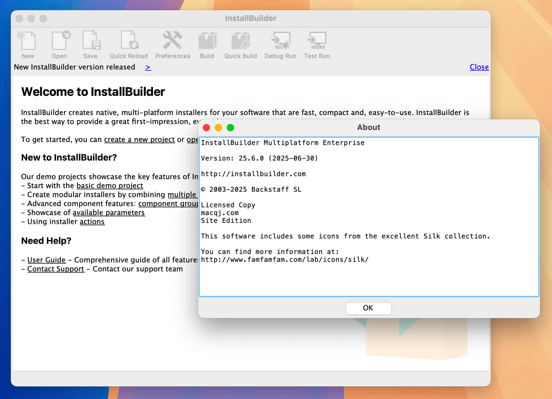Follow the component groups link
Viewport: 552px width, 399px height.
[168, 204]
